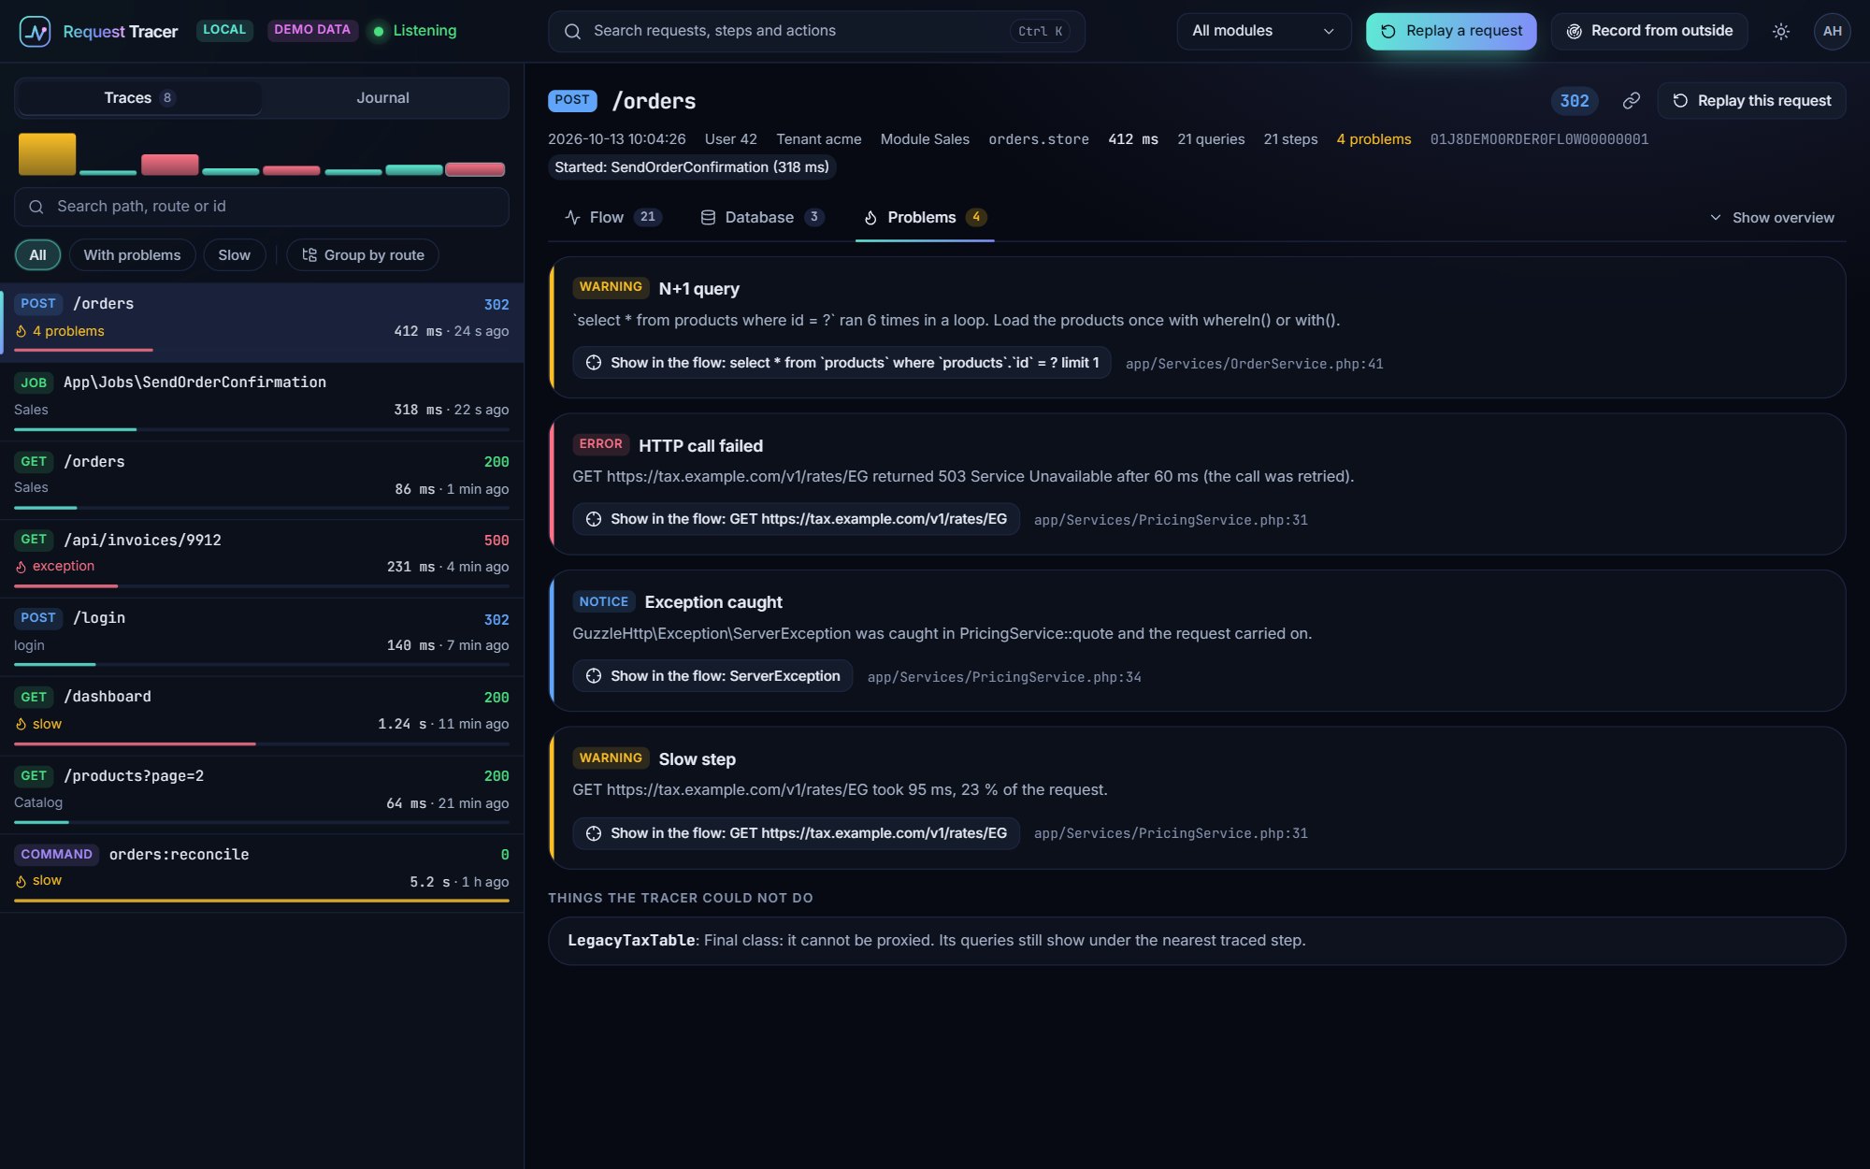
Task: Open the Database tab
Action: (762, 217)
